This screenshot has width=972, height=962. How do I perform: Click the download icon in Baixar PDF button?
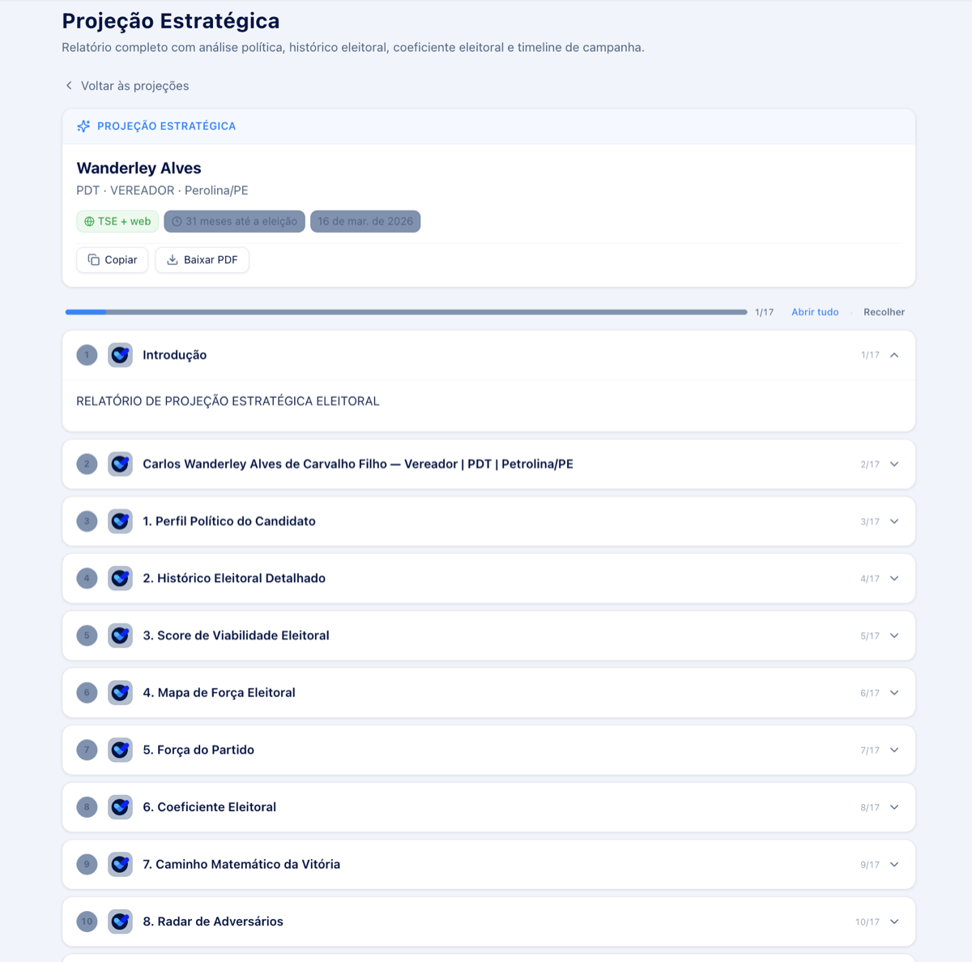click(x=173, y=259)
